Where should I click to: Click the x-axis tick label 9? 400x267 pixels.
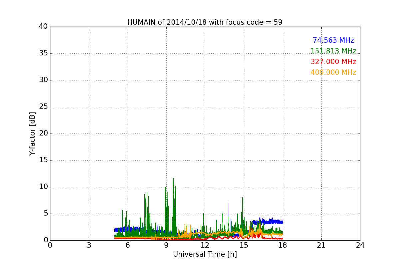pyautogui.click(x=166, y=245)
